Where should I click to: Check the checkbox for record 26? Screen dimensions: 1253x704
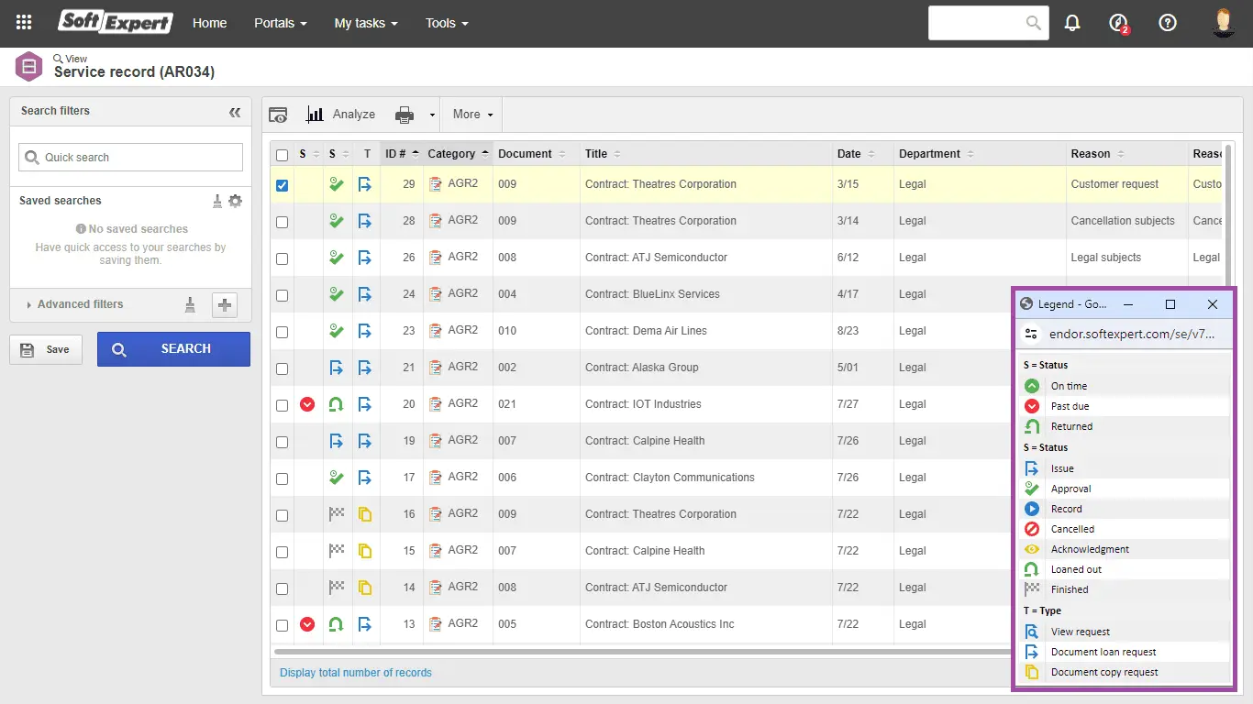pos(282,258)
